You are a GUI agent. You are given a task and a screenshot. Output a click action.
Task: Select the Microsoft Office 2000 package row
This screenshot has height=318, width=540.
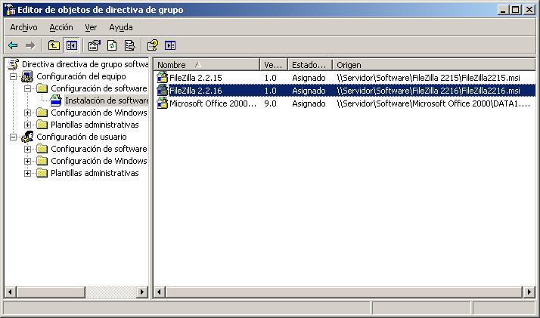213,103
